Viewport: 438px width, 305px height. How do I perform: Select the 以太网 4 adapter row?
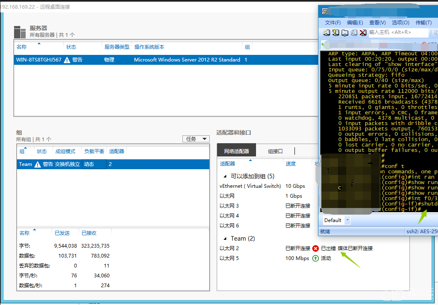pos(229,216)
